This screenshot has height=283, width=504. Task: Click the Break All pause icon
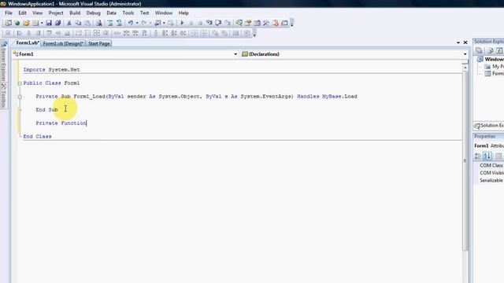(191, 23)
